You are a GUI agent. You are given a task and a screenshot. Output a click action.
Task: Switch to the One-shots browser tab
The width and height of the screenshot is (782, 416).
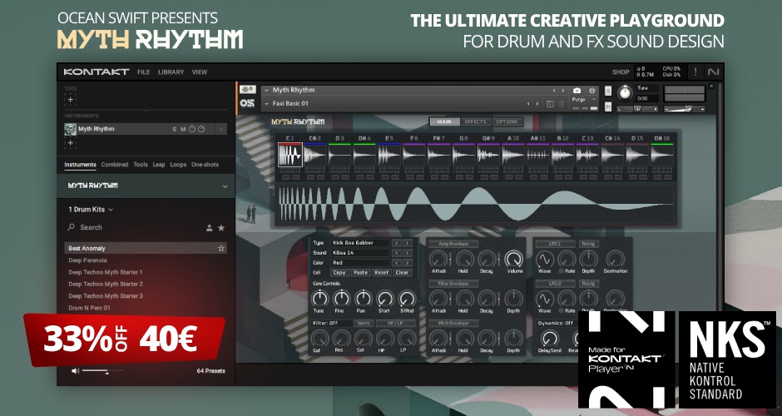[205, 165]
